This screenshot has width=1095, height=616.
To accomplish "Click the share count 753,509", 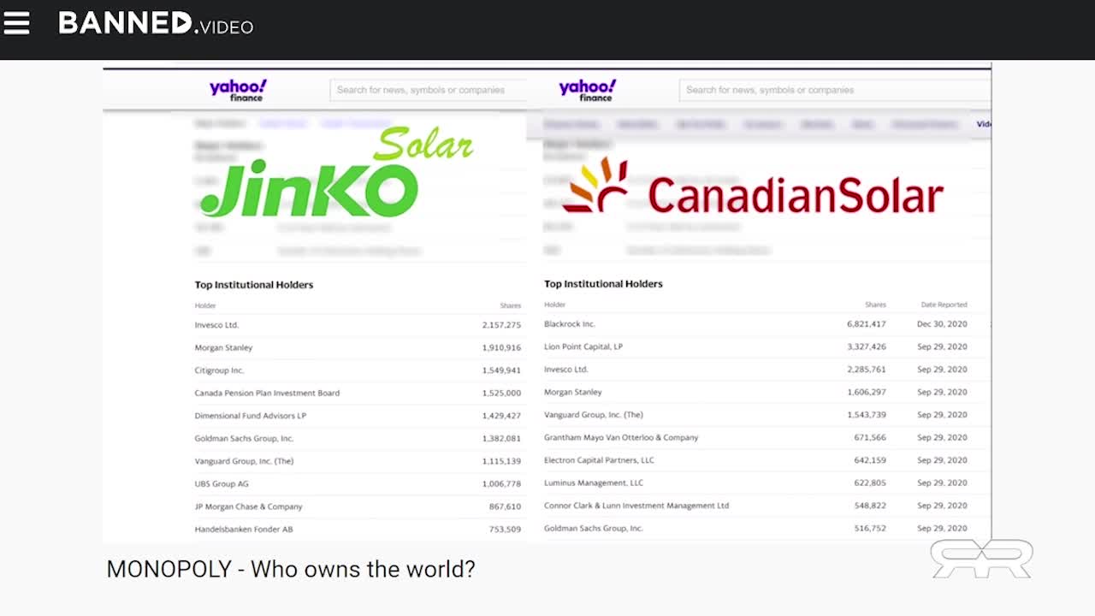I will [x=505, y=530].
